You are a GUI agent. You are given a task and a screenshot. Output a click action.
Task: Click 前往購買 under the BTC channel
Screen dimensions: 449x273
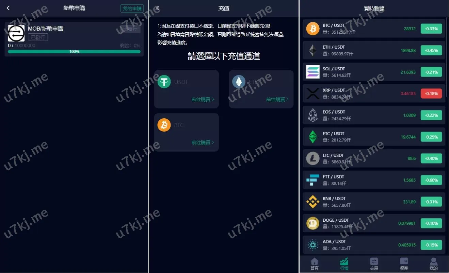203,142
